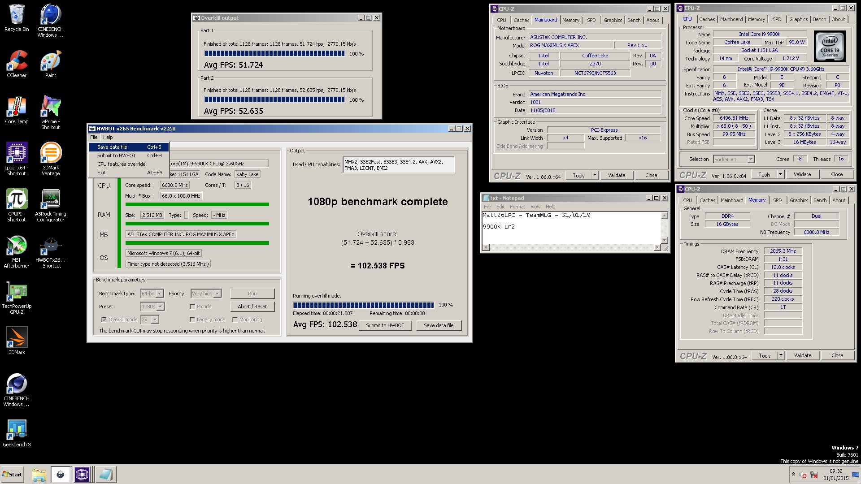The width and height of the screenshot is (861, 484).
Task: Open ASRock Timing Configurator icon
Action: point(50,205)
